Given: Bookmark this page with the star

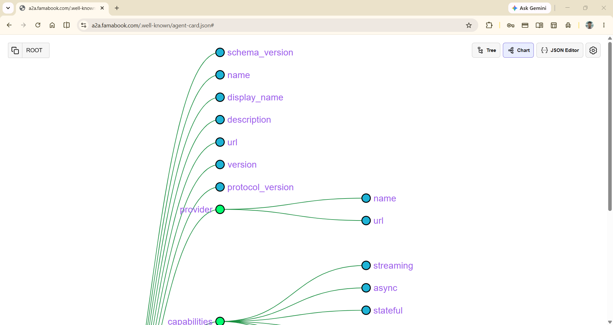Looking at the screenshot, I should pyautogui.click(x=469, y=25).
